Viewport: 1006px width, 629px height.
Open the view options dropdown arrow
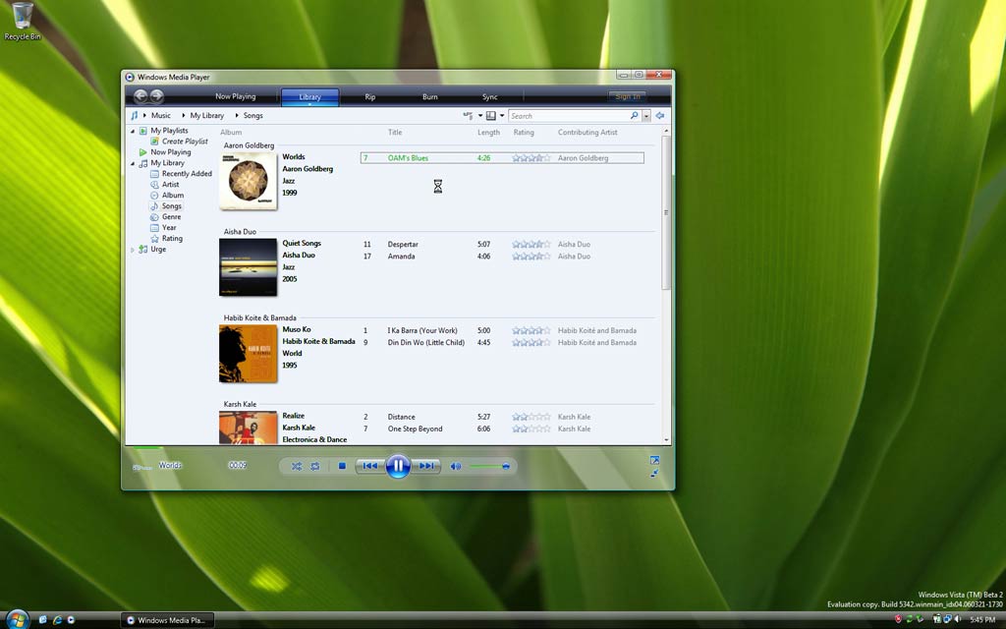coord(502,116)
